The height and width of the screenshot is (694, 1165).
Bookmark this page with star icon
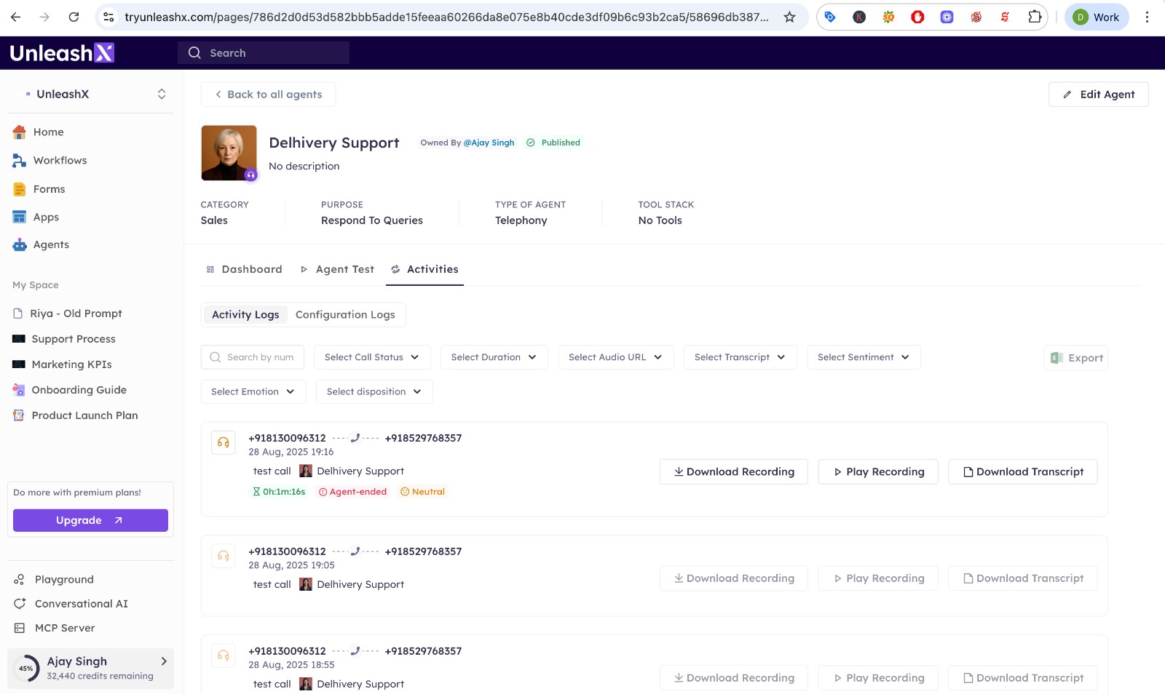tap(789, 17)
